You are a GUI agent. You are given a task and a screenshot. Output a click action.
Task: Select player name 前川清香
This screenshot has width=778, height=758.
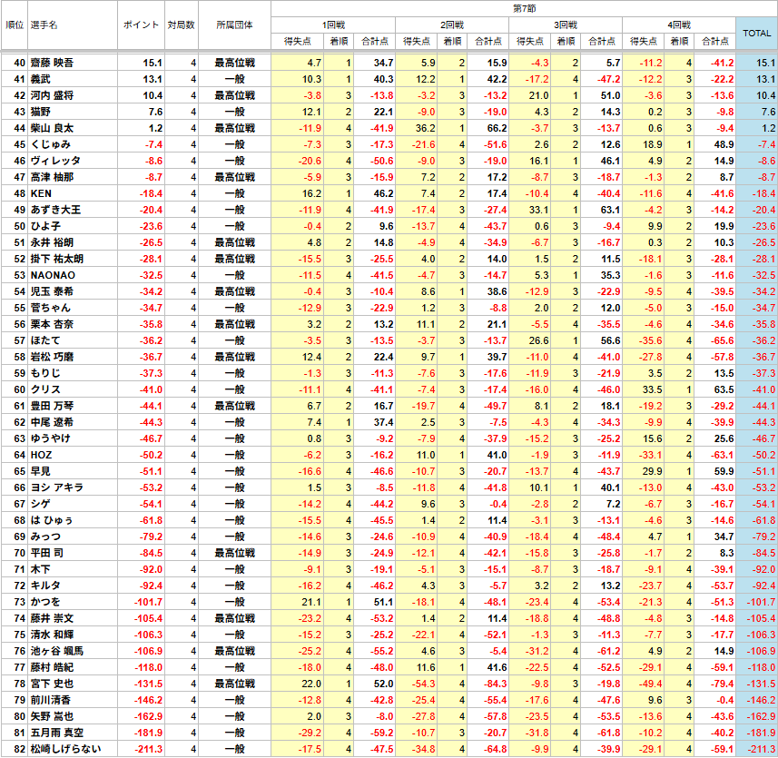(51, 701)
